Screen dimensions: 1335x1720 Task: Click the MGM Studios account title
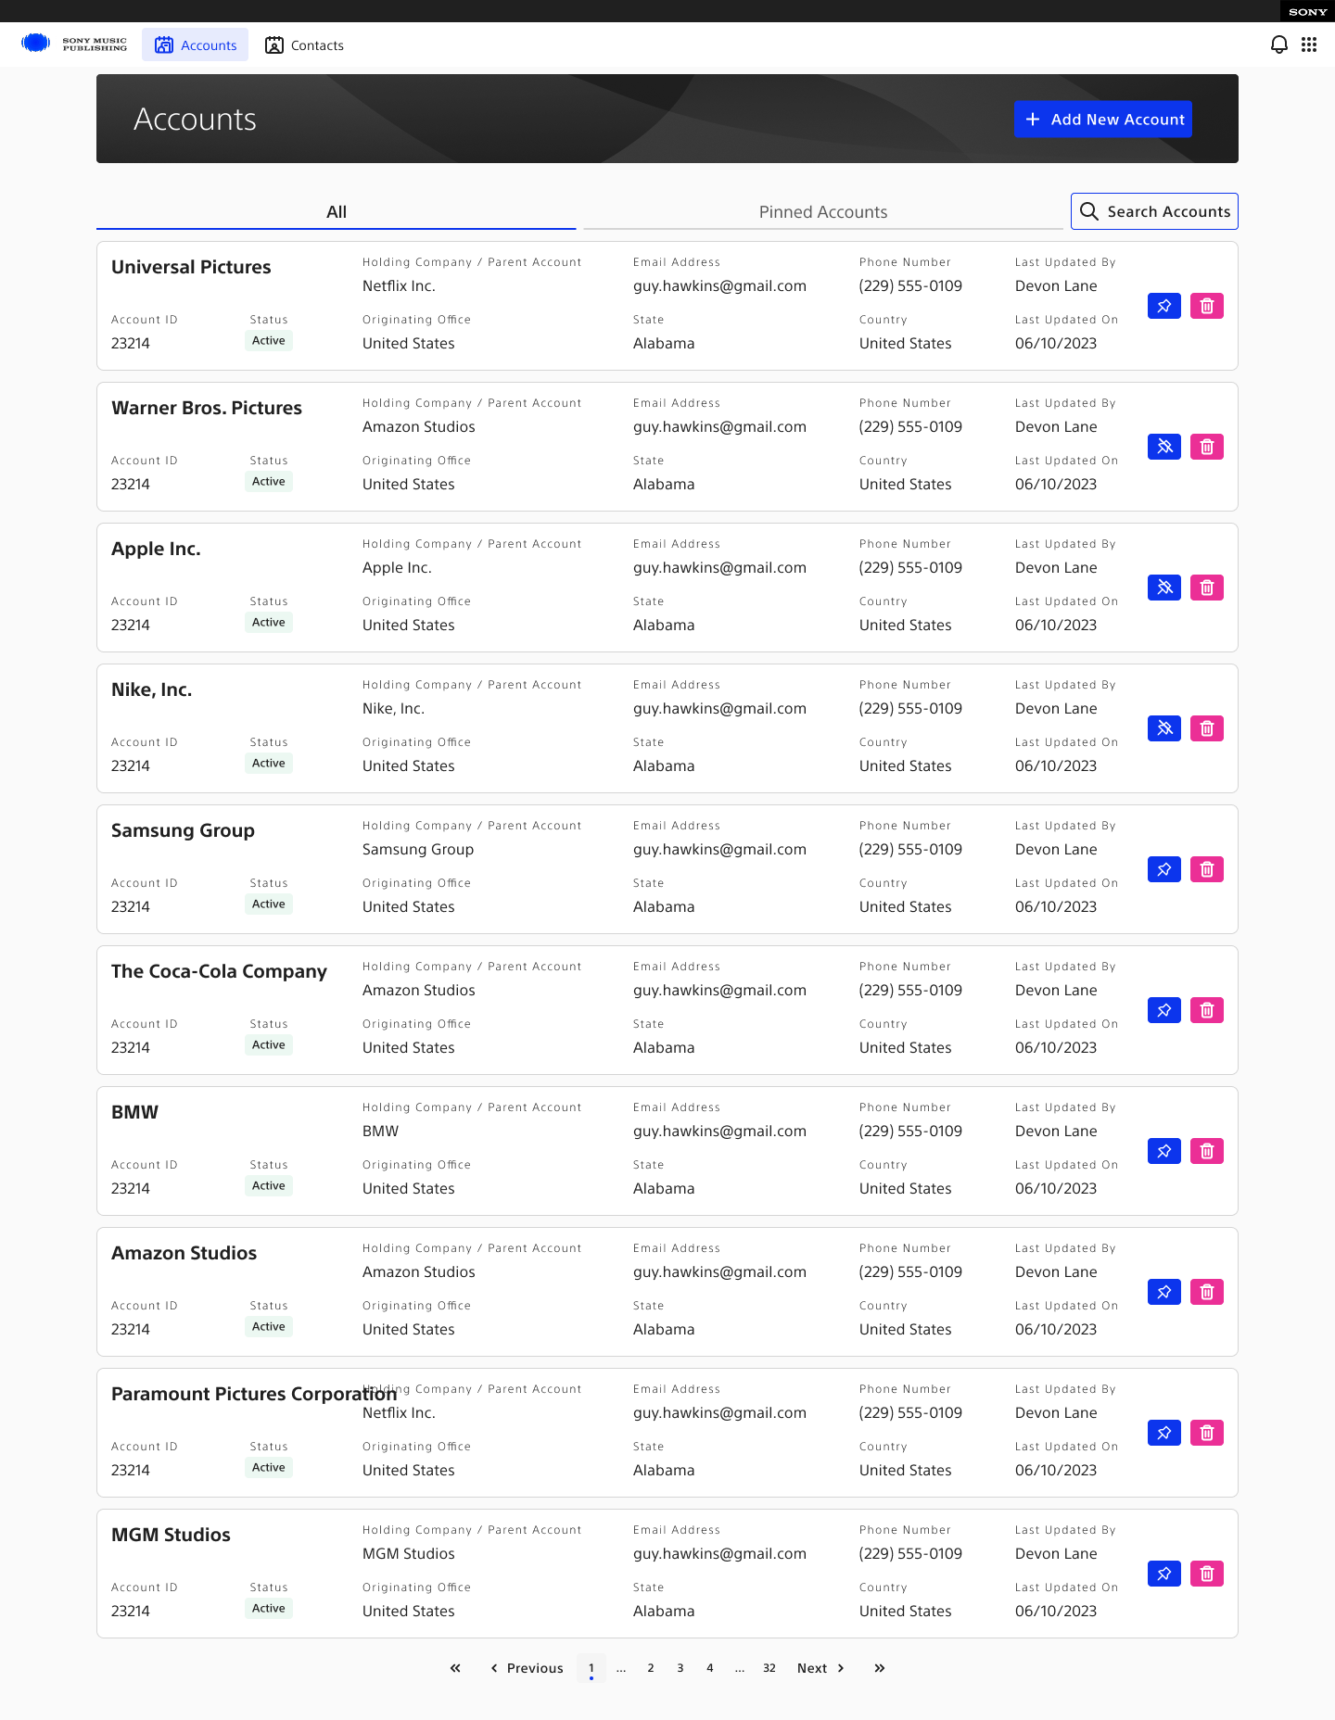pos(171,1535)
